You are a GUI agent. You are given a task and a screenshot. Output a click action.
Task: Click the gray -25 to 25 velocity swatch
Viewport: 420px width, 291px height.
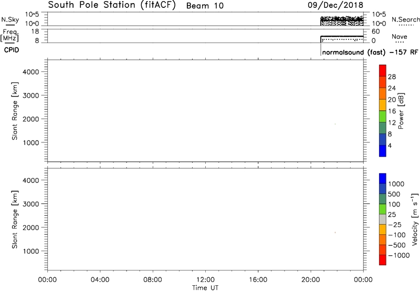pos(383,220)
